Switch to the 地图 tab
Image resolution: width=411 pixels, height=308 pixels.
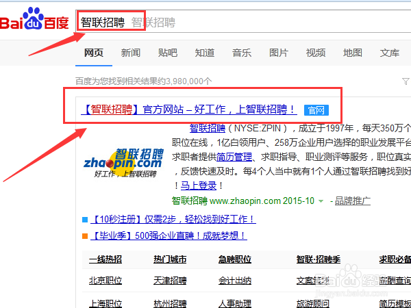(x=353, y=53)
